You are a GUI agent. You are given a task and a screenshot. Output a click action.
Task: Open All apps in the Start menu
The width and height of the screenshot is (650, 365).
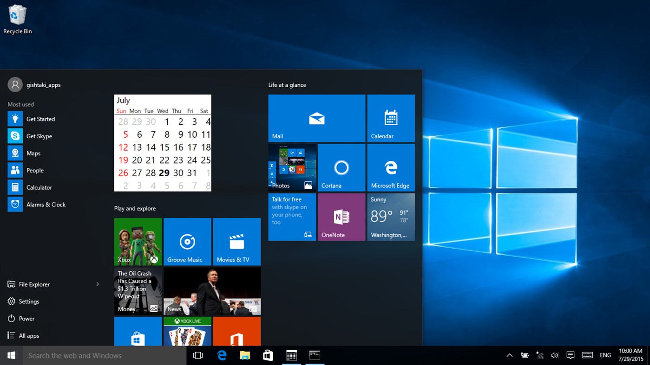pyautogui.click(x=28, y=335)
